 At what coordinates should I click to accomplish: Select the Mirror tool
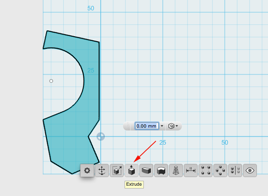235,170
